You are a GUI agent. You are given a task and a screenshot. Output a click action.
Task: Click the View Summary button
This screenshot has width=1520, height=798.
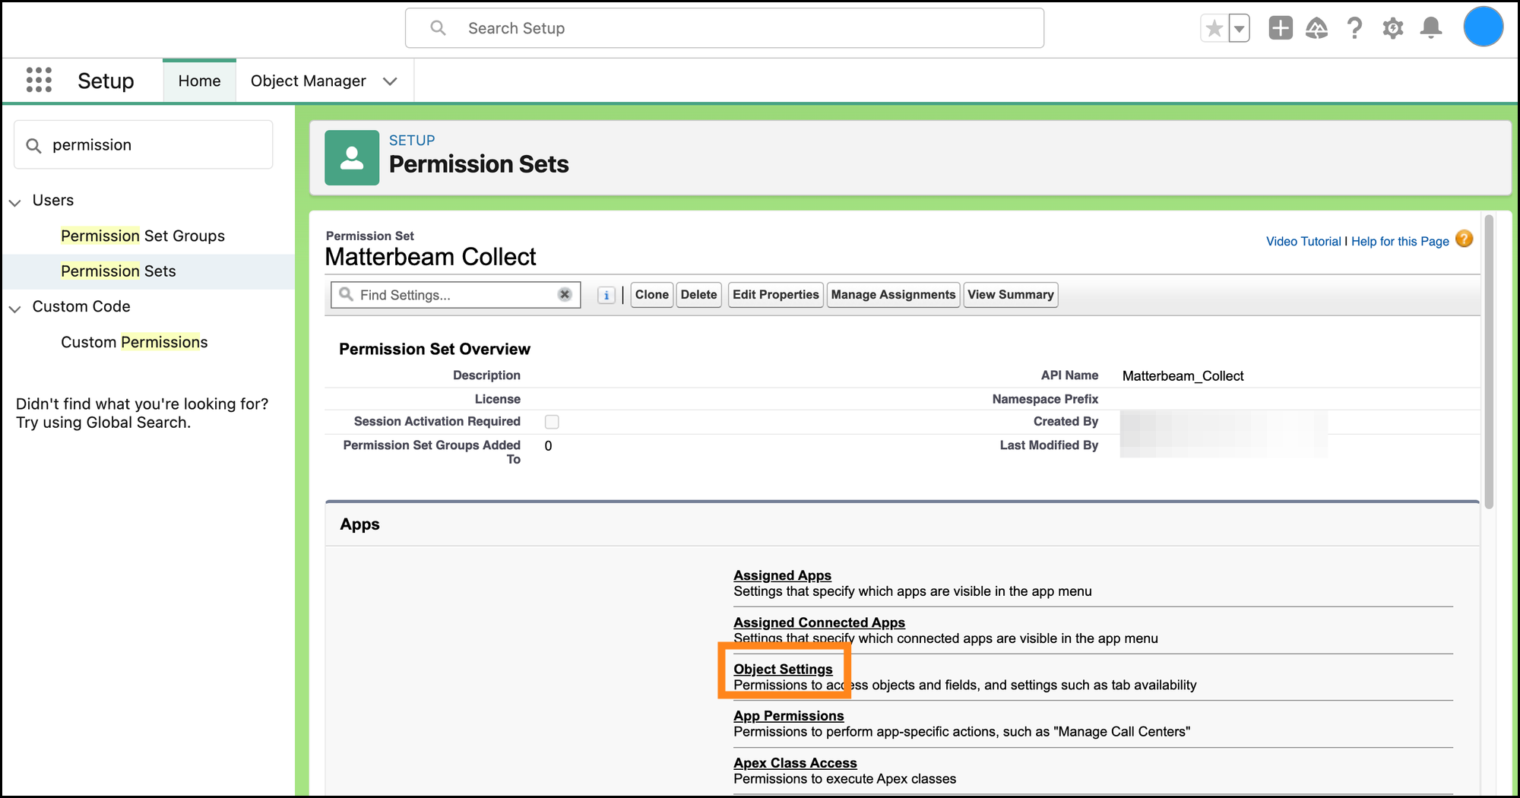point(1011,295)
